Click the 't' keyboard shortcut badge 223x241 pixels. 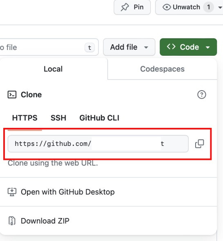point(90,48)
